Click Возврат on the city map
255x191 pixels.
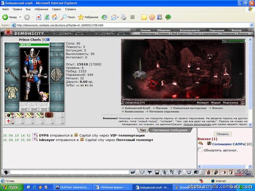[x=203, y=103]
